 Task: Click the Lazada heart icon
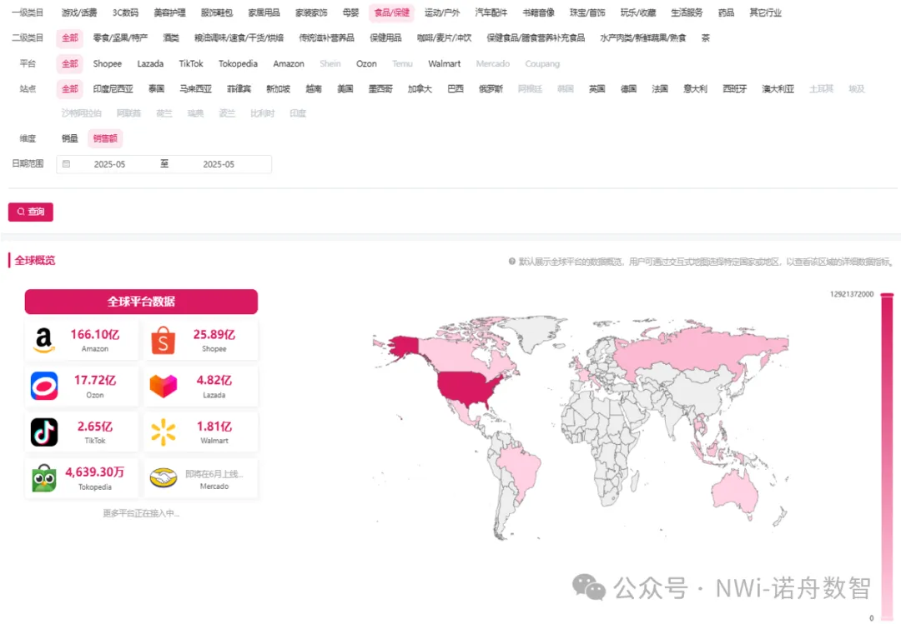tap(164, 386)
